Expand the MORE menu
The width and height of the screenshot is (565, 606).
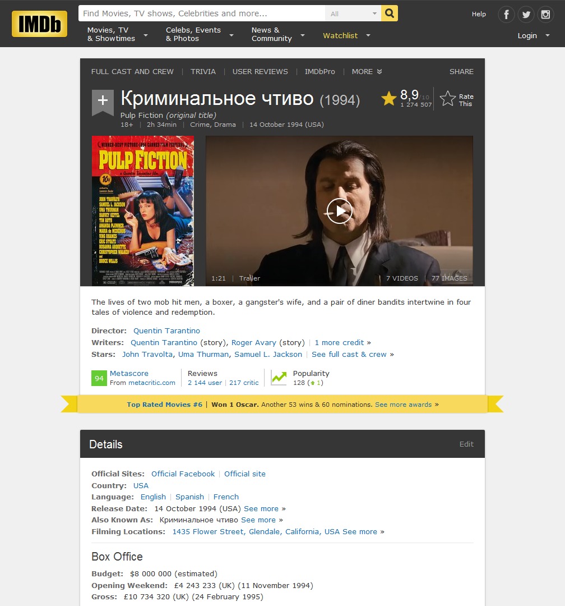point(367,71)
